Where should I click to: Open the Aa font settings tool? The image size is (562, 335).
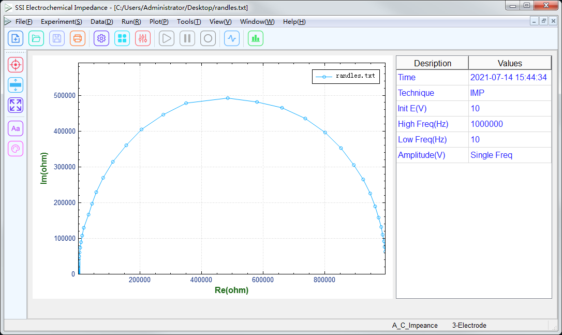(16, 128)
